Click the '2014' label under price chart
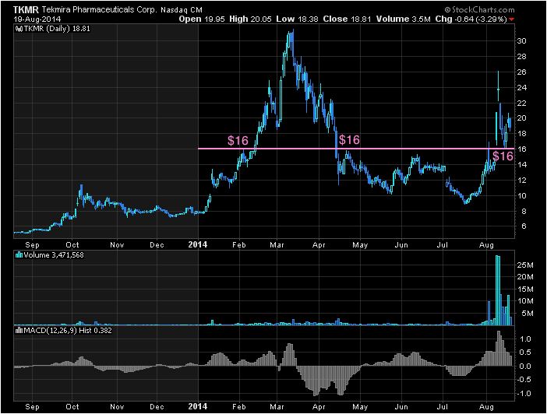The width and height of the screenshot is (547, 414). 198,244
